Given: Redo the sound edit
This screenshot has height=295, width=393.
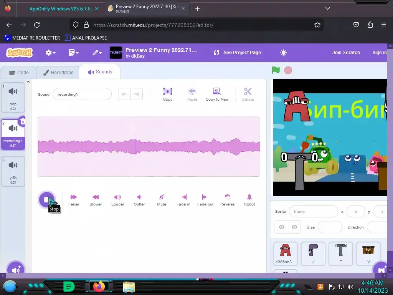Looking at the screenshot, I should pos(137,94).
